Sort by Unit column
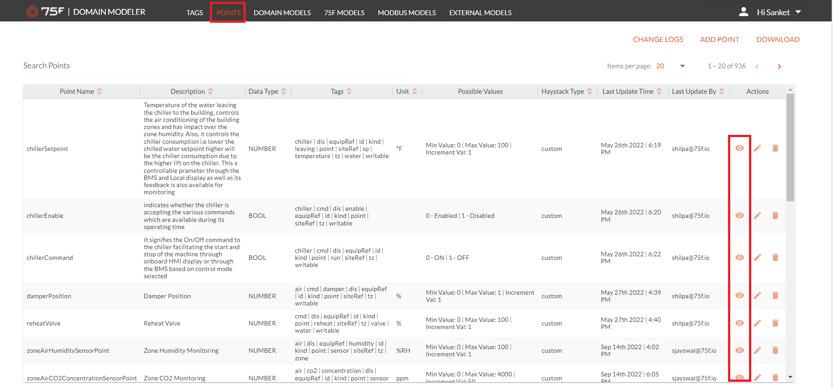Screen dimensions: 833x388 tap(414, 92)
